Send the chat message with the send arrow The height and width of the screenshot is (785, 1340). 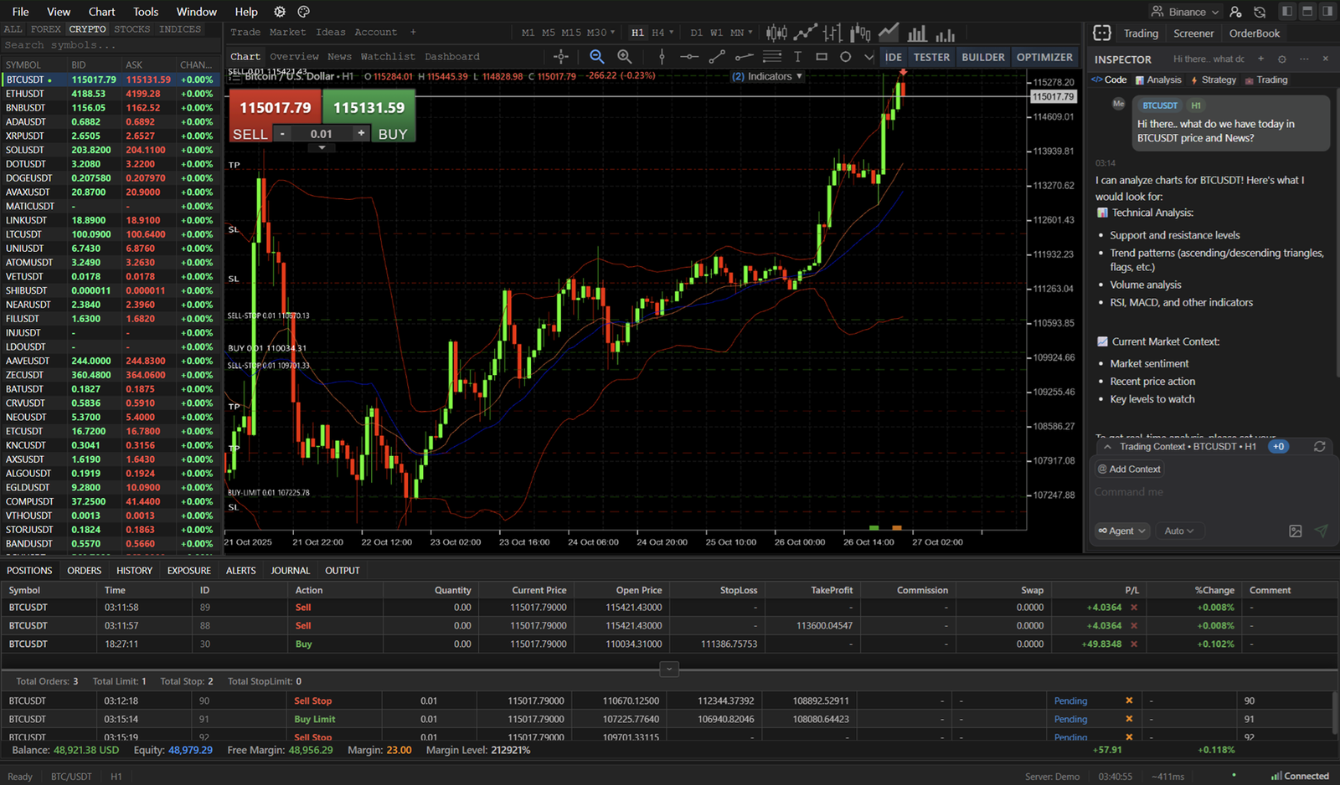[1322, 531]
